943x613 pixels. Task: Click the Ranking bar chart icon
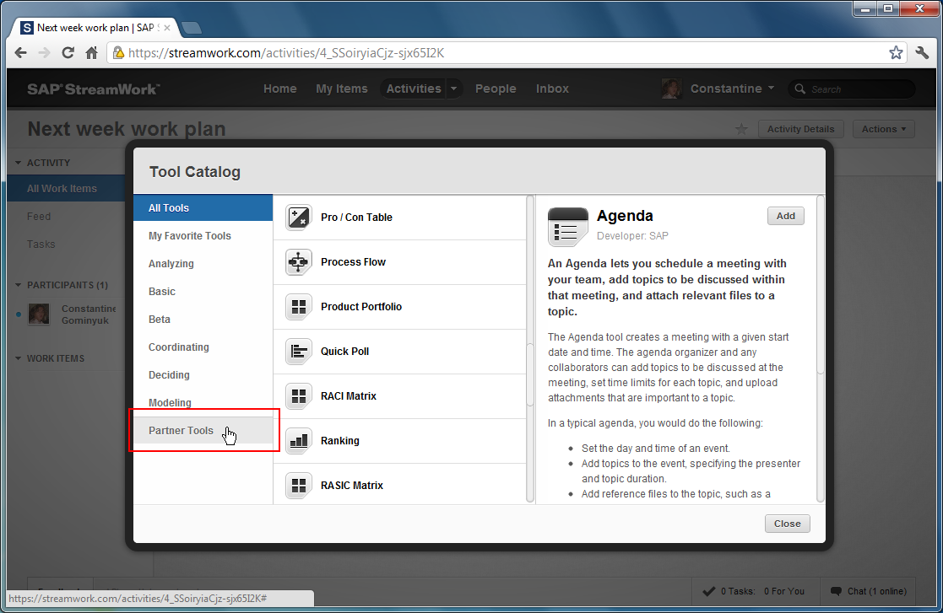(298, 441)
